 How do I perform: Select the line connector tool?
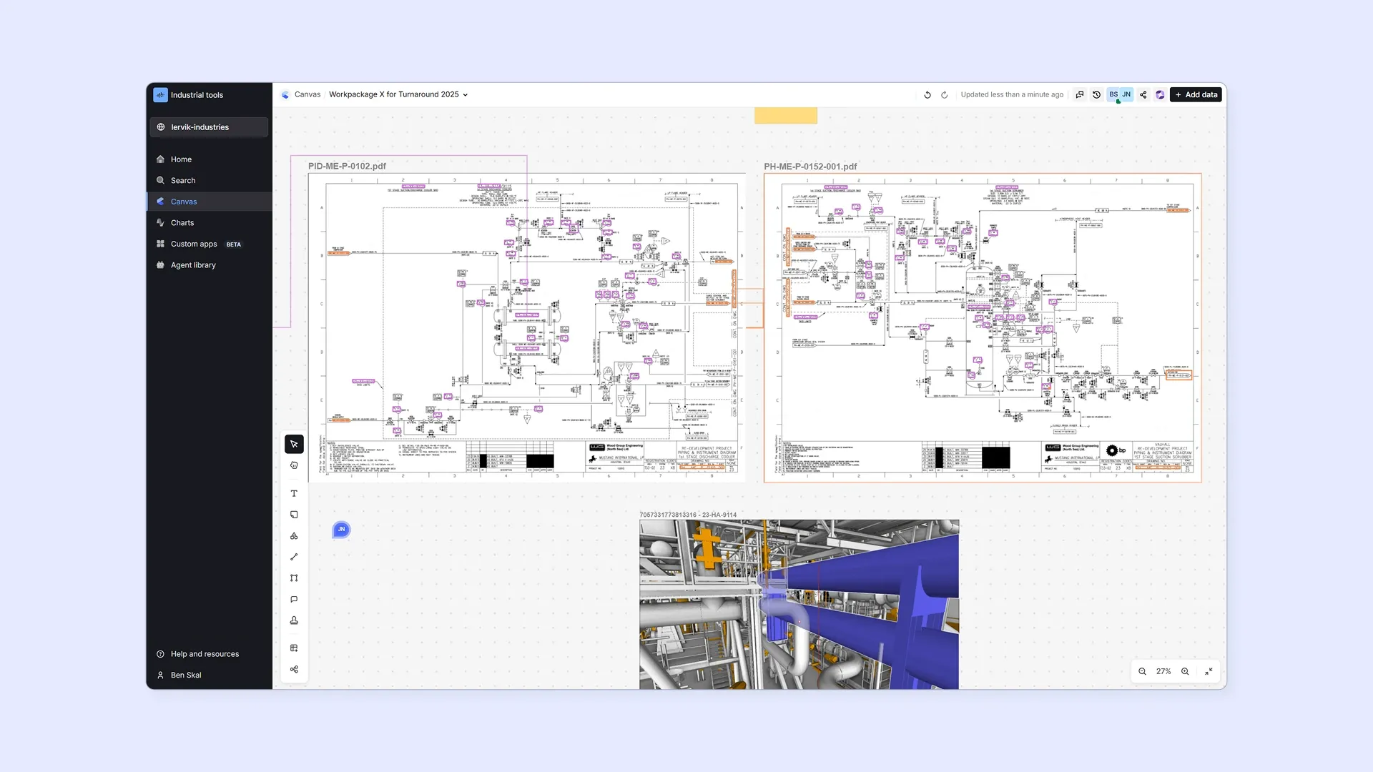pyautogui.click(x=294, y=557)
